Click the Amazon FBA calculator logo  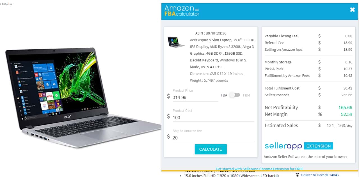[x=182, y=11]
